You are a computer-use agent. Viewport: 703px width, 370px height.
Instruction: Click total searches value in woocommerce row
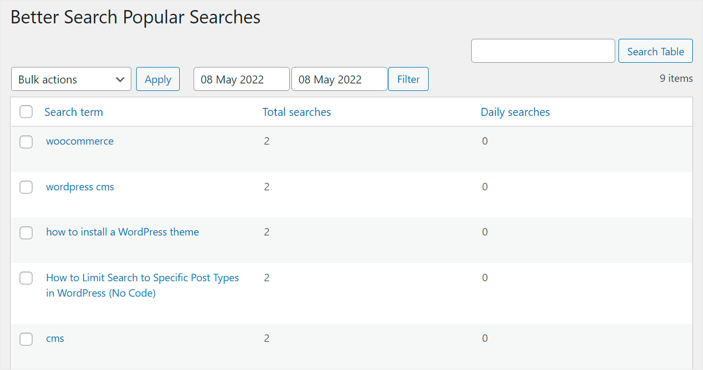[x=267, y=141]
